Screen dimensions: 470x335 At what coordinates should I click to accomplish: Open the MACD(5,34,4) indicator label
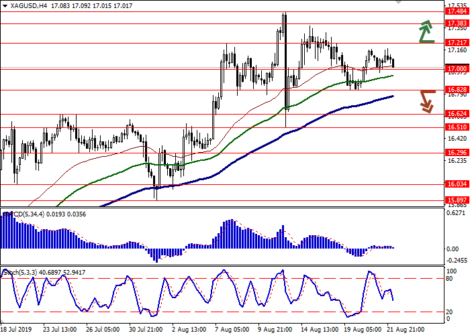click(x=26, y=214)
